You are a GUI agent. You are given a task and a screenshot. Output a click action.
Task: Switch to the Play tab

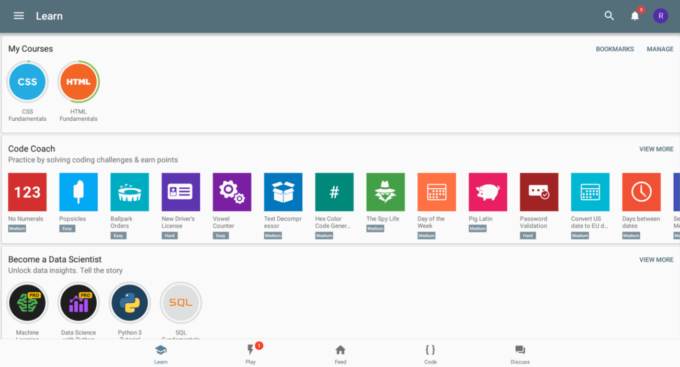pyautogui.click(x=251, y=354)
